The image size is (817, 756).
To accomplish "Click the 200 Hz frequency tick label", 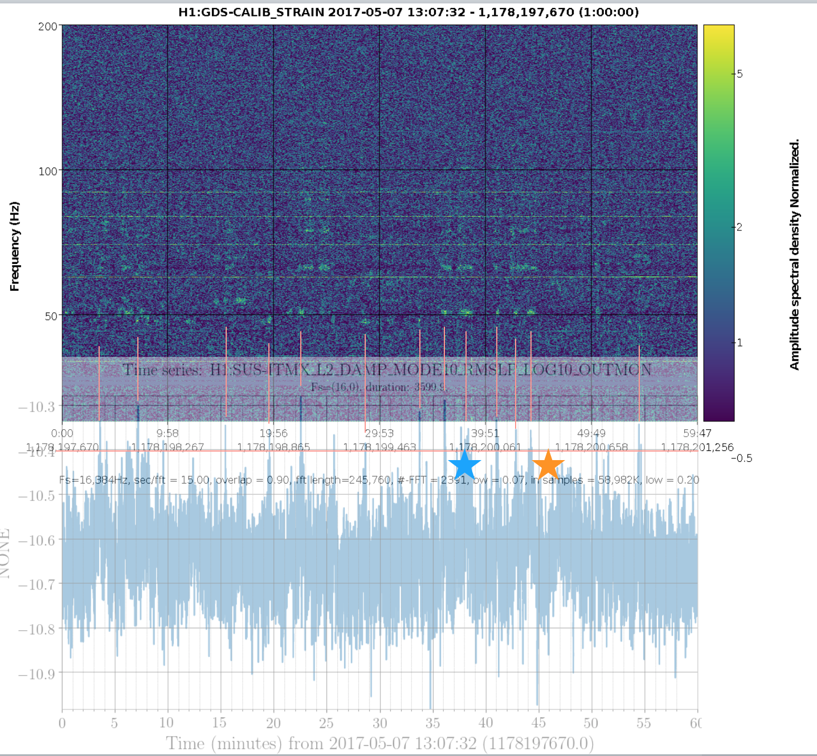I will [48, 26].
